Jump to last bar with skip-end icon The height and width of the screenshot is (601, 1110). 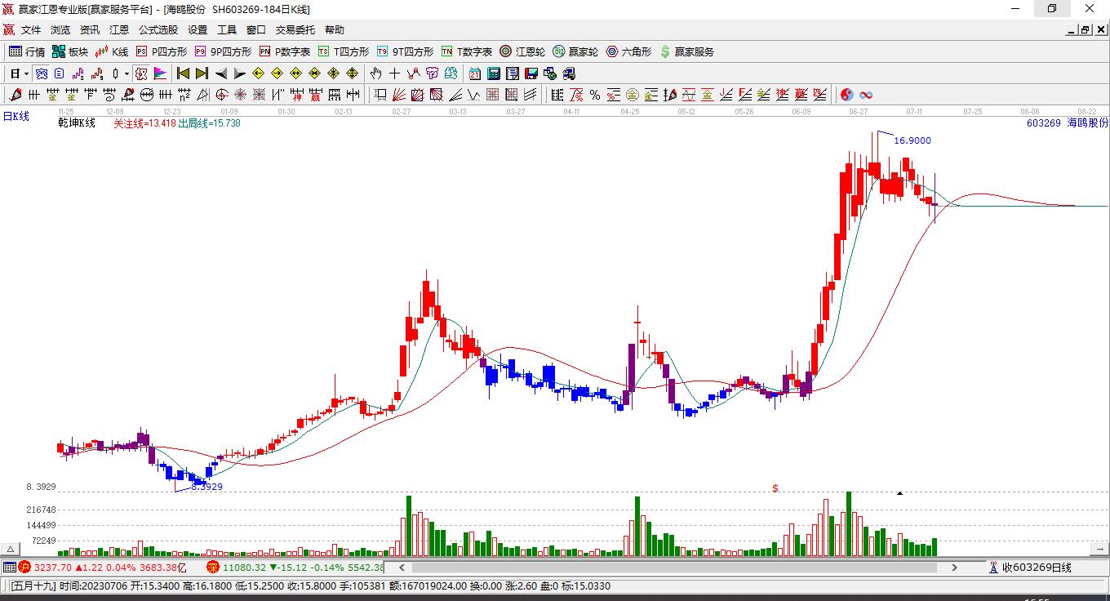202,73
